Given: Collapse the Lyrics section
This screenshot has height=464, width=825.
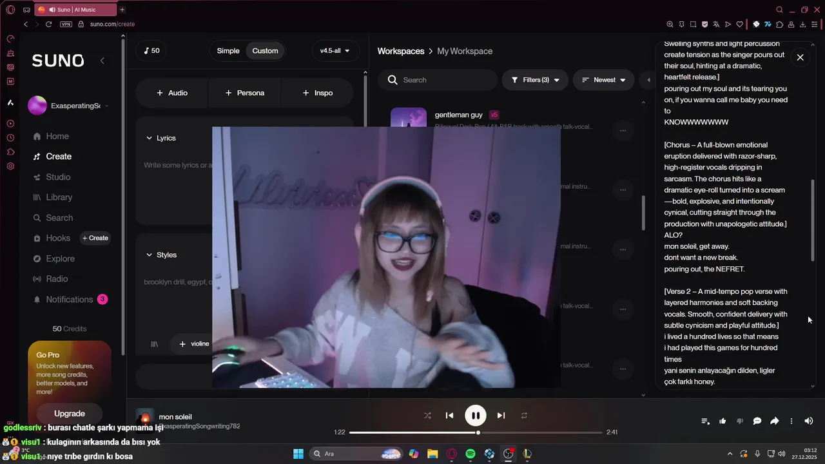Looking at the screenshot, I should (161, 138).
